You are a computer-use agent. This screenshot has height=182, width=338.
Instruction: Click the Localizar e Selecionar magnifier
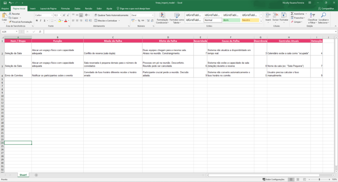click(323, 16)
